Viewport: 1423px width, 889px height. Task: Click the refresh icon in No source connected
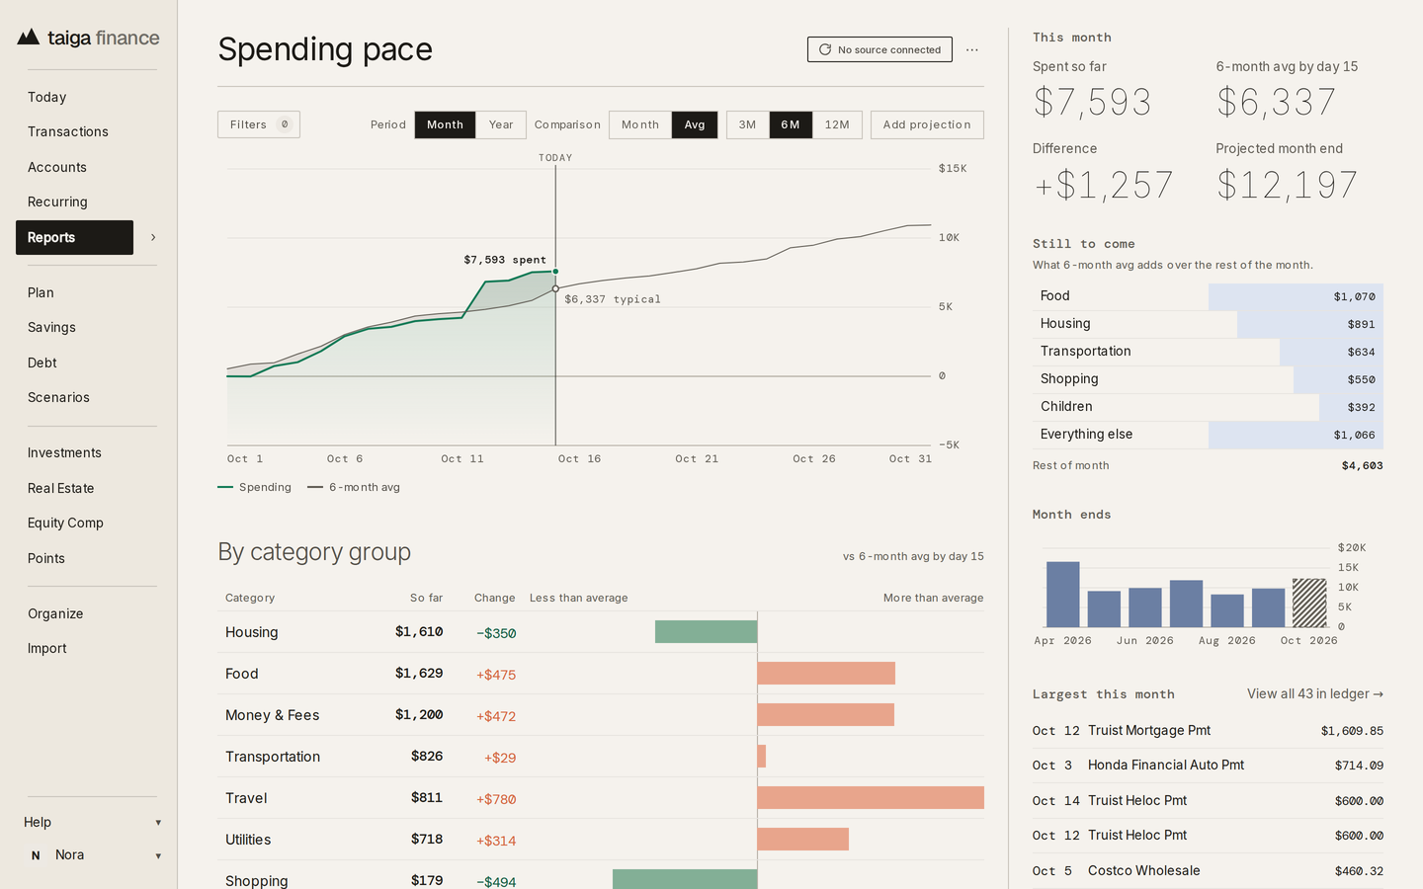(825, 49)
